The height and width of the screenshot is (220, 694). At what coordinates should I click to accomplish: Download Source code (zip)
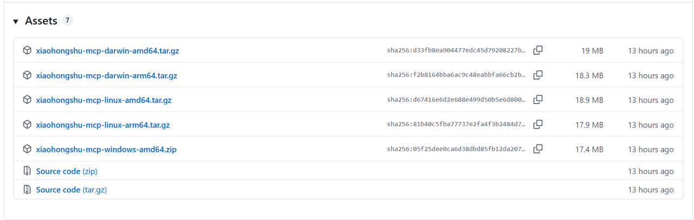[66, 171]
